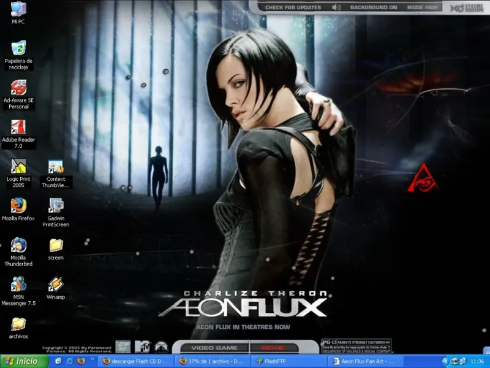Switch to Aeon Flux Fan Art taskbar window

click(x=364, y=361)
